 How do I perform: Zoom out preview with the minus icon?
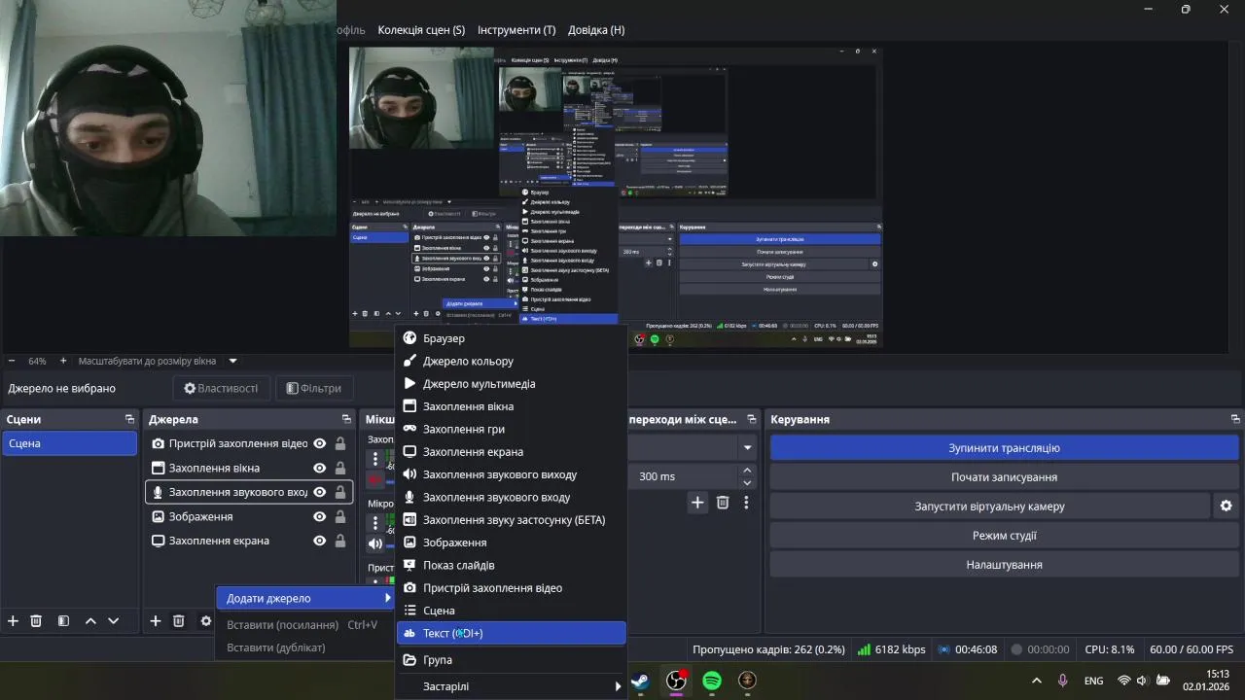(x=10, y=361)
